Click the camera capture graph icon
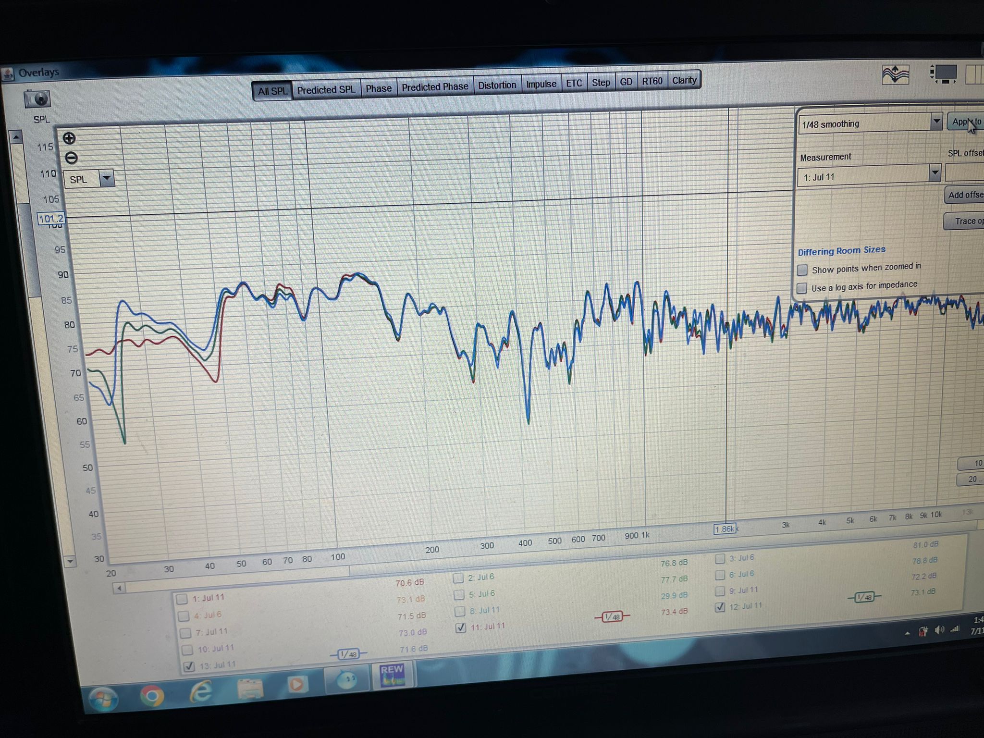984x738 pixels. tap(37, 98)
